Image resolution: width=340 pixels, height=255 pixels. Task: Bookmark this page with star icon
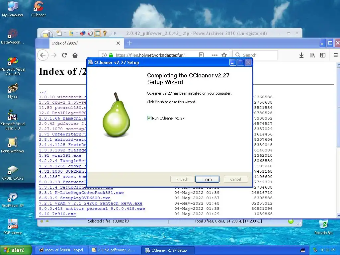pyautogui.click(x=224, y=55)
